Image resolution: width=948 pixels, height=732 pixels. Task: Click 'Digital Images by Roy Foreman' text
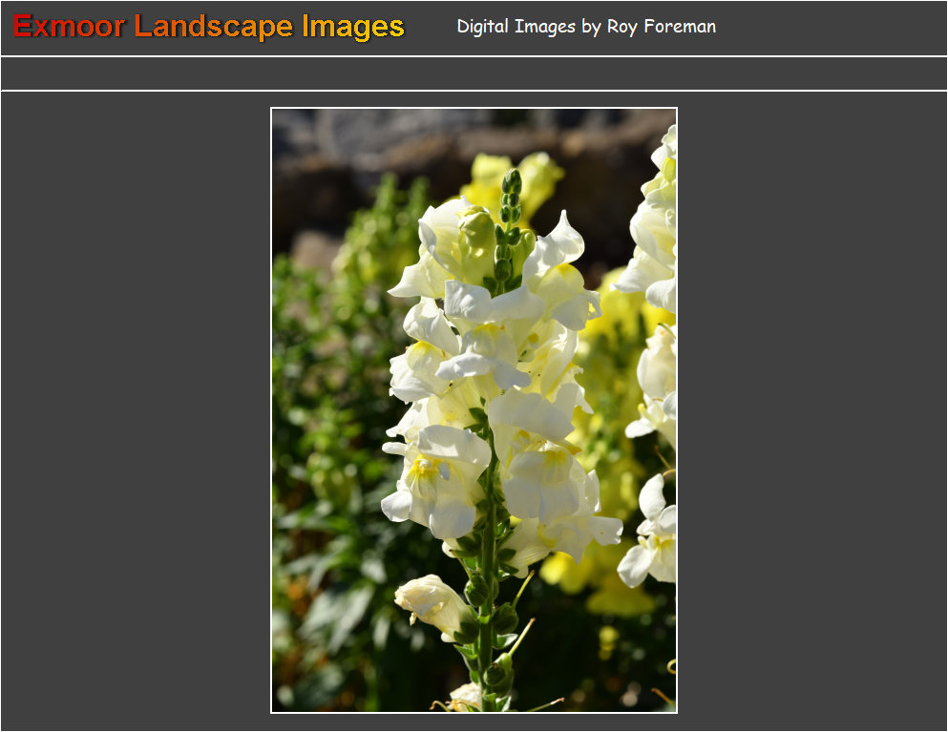[585, 27]
